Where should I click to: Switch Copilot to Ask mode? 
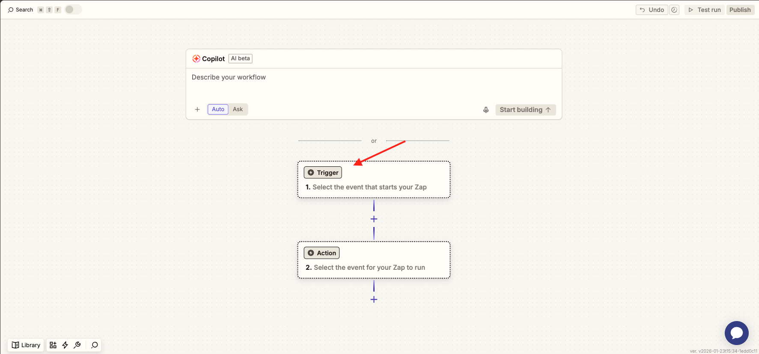tap(238, 109)
